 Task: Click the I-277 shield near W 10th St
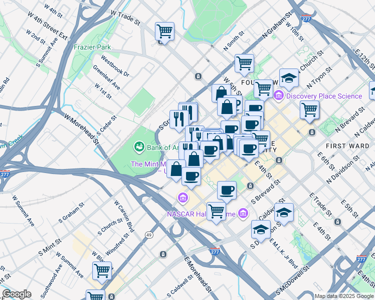306,18
